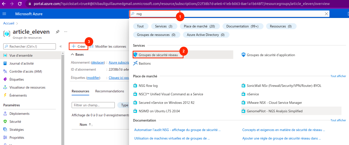Collapse the left sidebar with double chevron
Image resolution: width=349 pixels, height=145 pixels.
point(60,46)
